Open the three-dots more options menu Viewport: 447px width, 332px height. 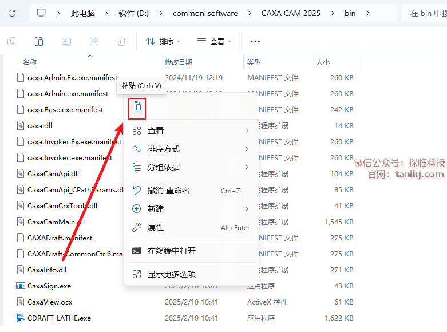click(255, 41)
